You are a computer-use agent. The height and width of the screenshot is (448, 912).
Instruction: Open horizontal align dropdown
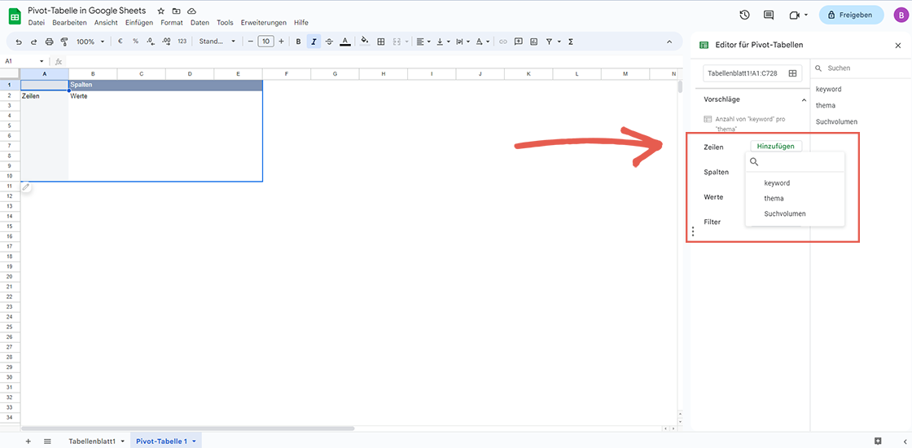pyautogui.click(x=423, y=42)
